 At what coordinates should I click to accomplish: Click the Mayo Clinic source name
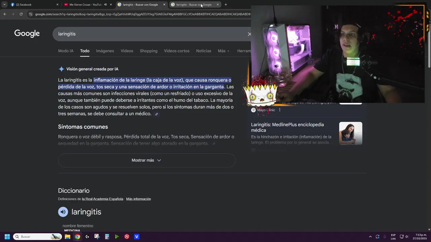pyautogui.click(x=266, y=110)
